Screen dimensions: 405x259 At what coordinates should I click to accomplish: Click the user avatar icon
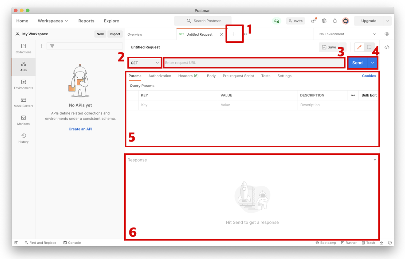coord(346,21)
